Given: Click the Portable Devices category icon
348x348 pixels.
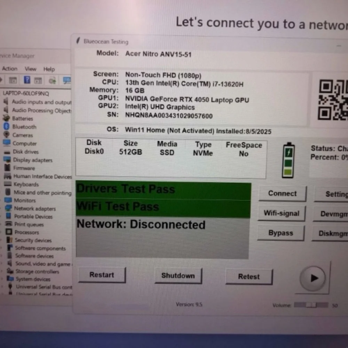Looking at the screenshot, I should click(x=8, y=216).
